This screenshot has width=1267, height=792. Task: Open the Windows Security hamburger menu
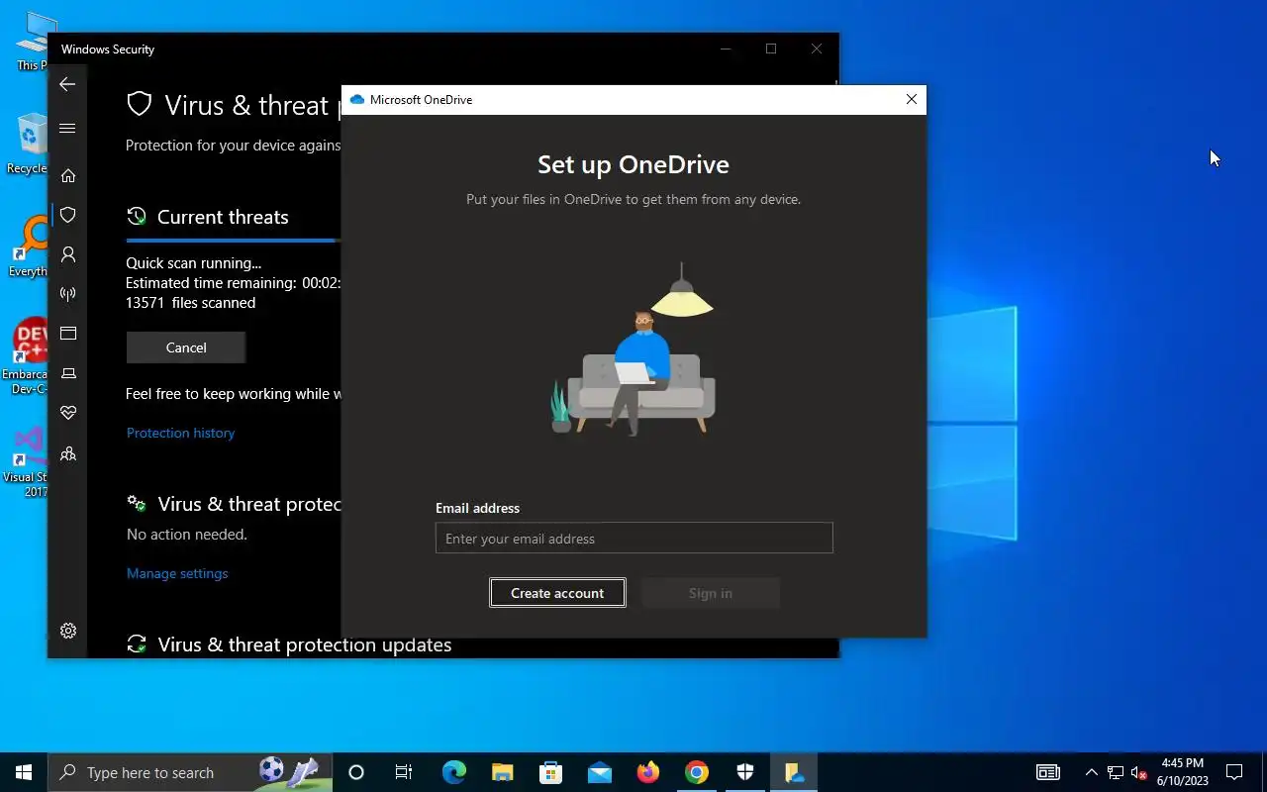point(67,128)
